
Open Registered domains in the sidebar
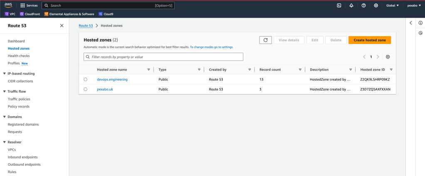point(23,125)
